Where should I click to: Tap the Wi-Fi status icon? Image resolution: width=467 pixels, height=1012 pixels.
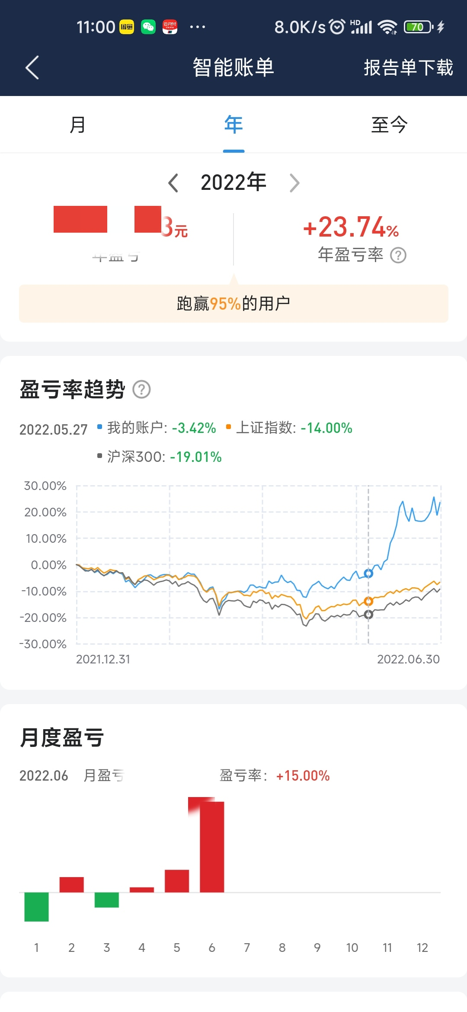pyautogui.click(x=387, y=27)
